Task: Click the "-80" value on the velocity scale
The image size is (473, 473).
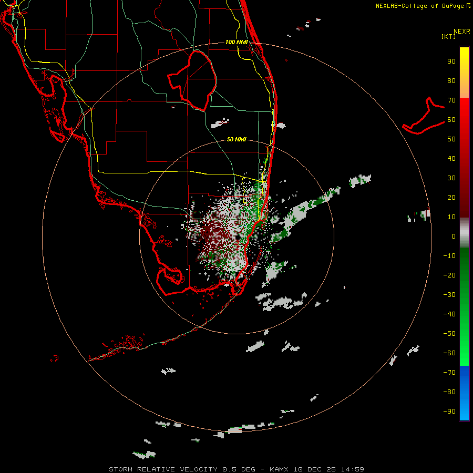Action: point(449,392)
